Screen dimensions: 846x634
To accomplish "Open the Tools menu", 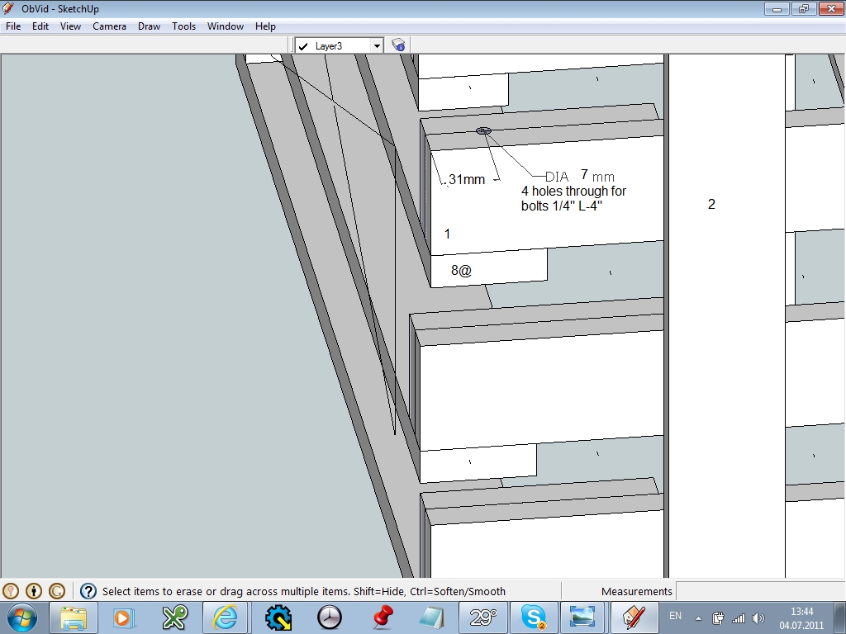I will (183, 26).
